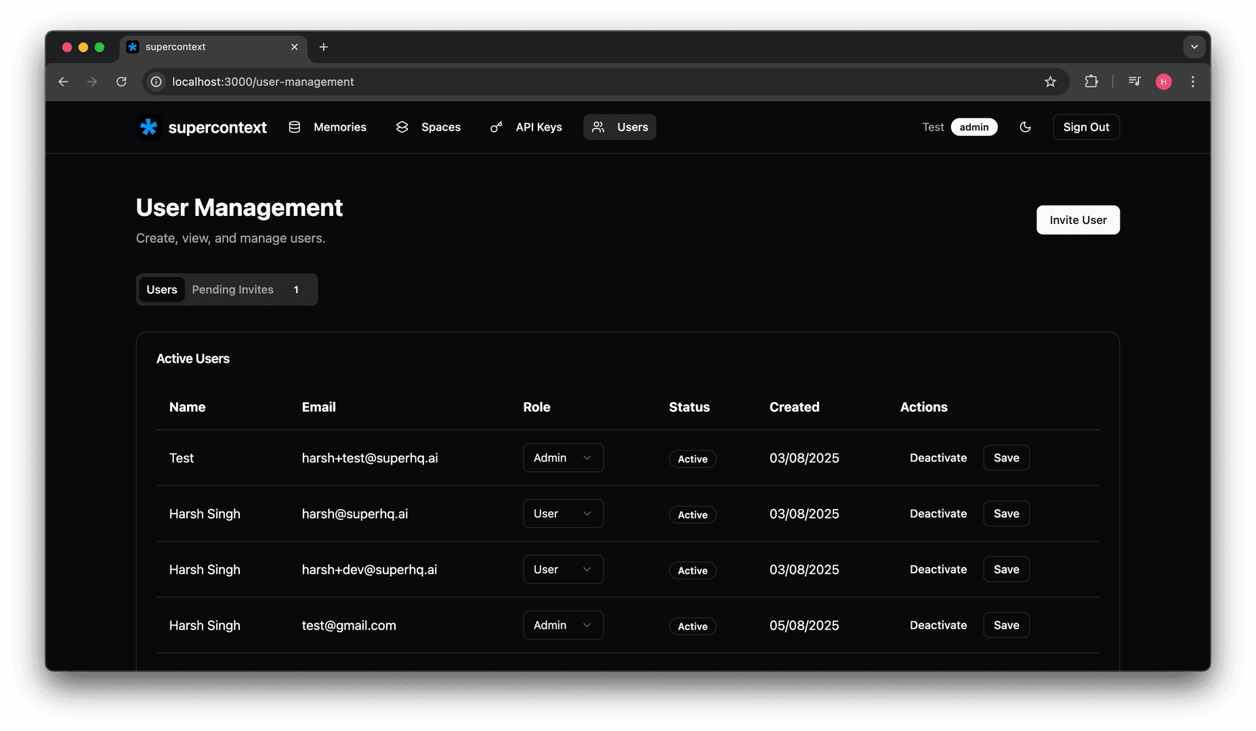Switch to the Pending Invites tab

point(233,290)
